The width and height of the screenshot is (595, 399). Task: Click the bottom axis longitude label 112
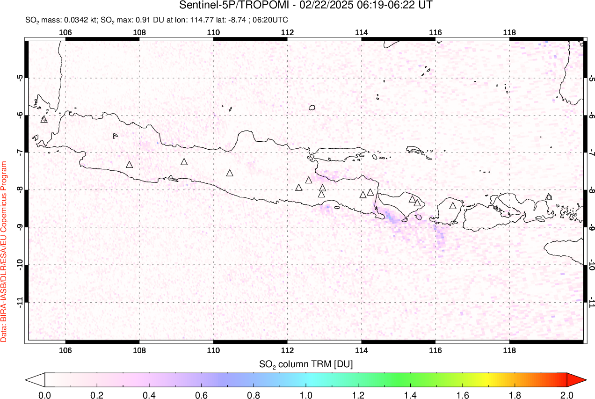click(x=287, y=350)
